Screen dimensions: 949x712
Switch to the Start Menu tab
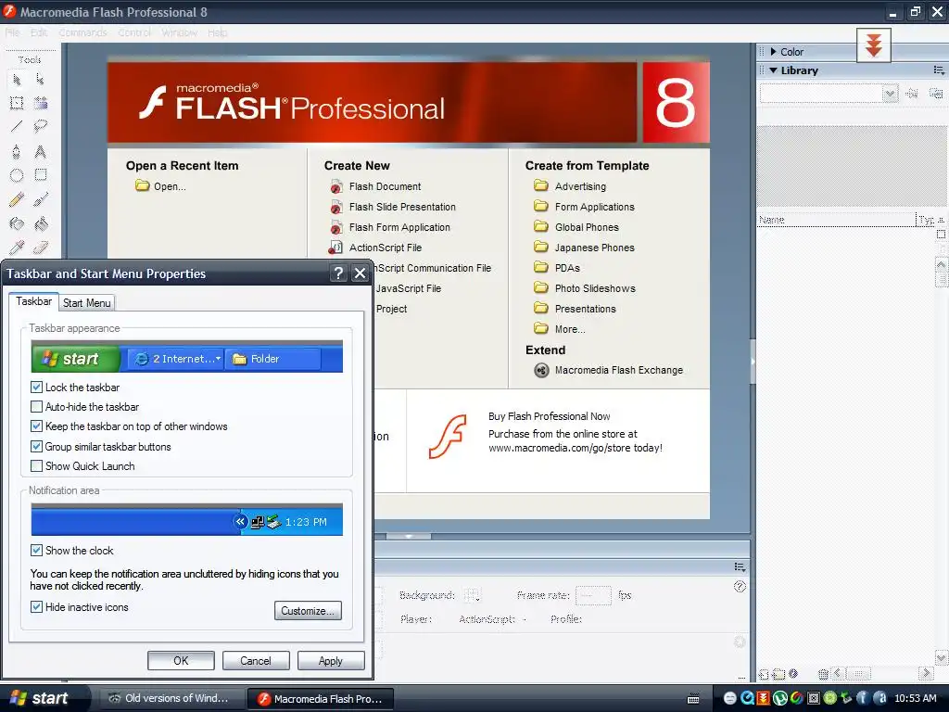(x=86, y=303)
